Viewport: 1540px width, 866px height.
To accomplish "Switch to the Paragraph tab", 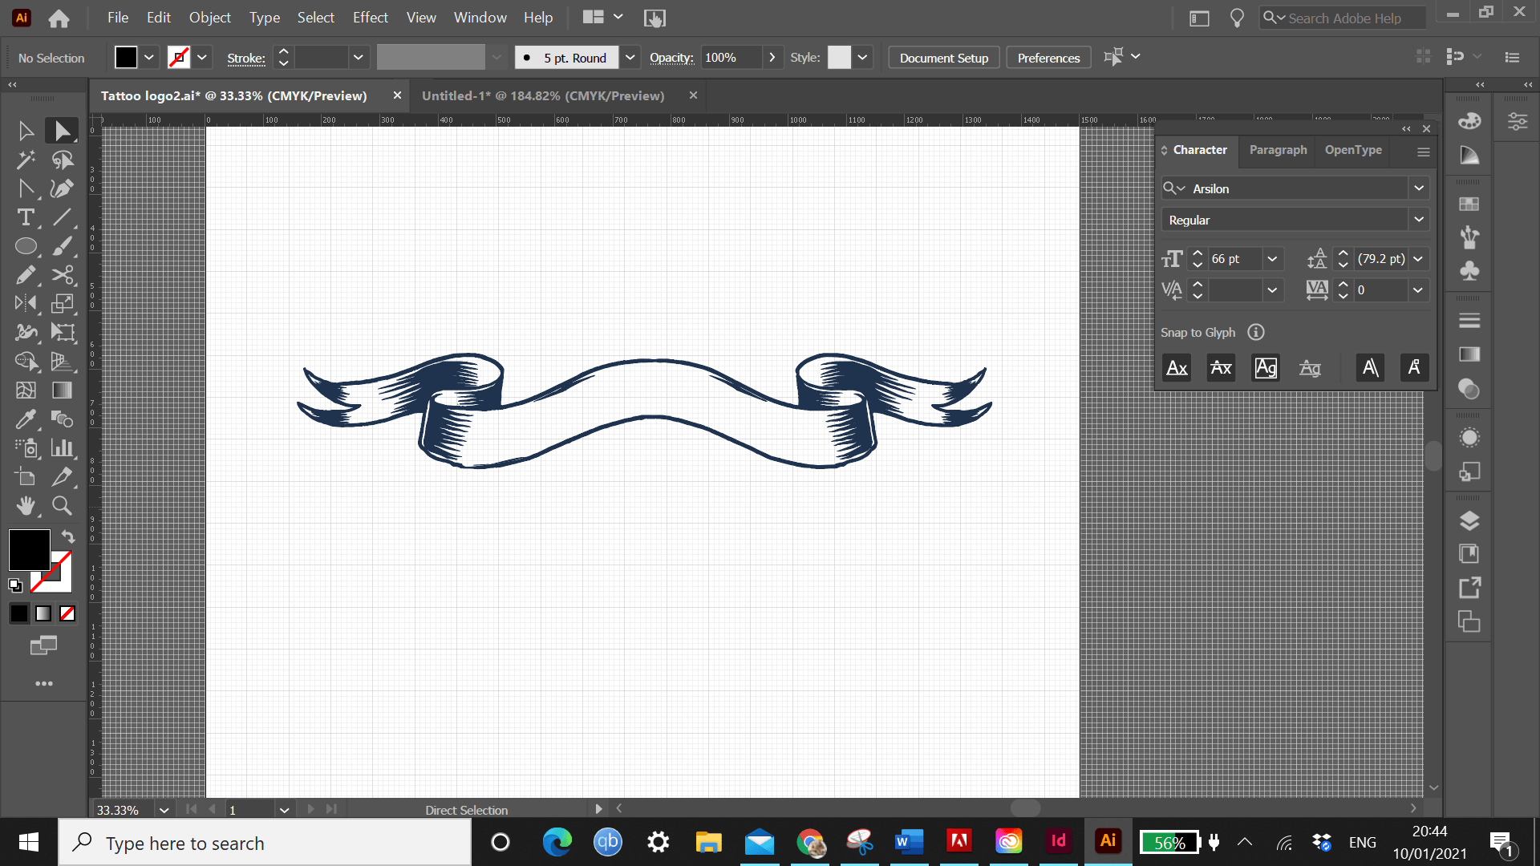I will tap(1278, 150).
